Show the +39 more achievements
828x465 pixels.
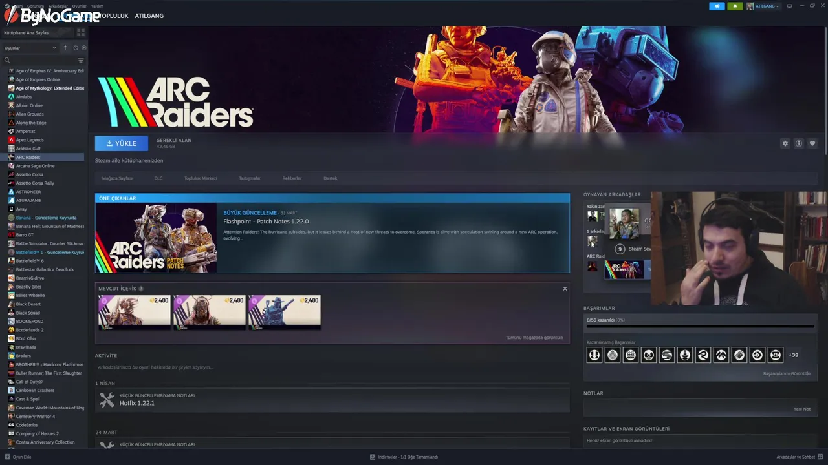(x=793, y=355)
